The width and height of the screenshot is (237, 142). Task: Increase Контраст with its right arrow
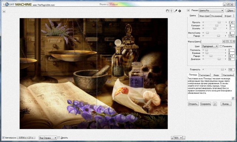coord(227,25)
